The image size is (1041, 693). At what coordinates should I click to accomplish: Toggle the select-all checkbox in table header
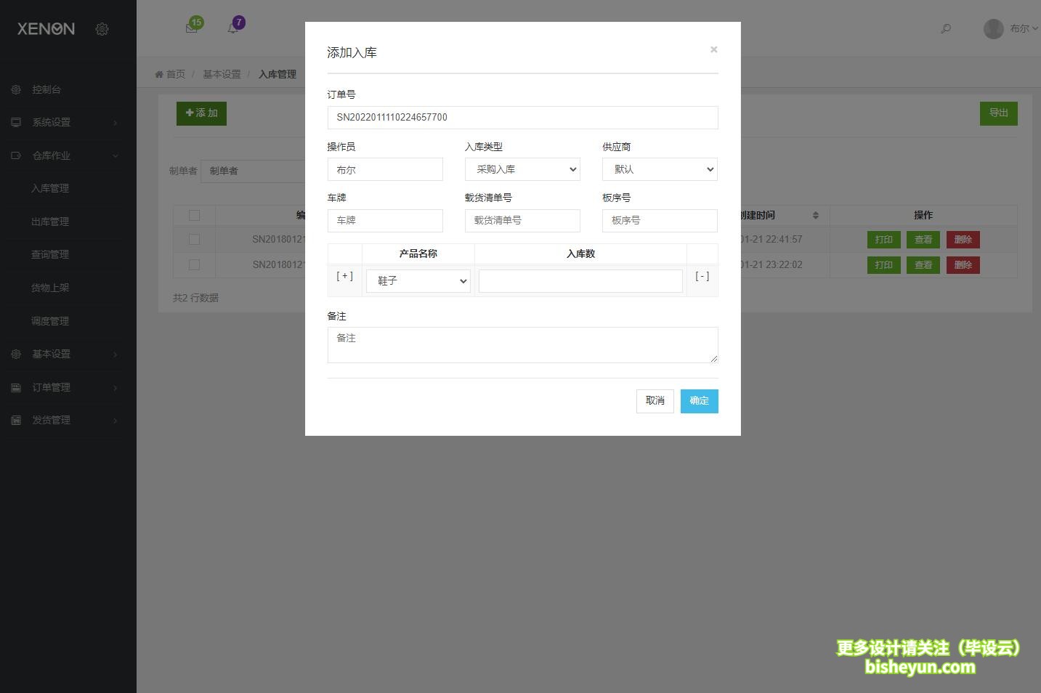click(194, 215)
